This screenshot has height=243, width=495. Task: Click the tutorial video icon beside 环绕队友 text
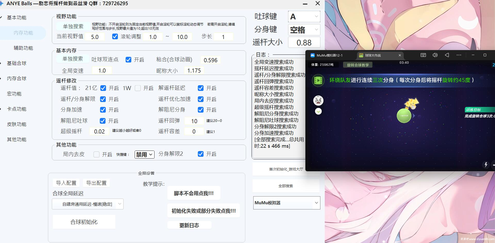pyautogui.click(x=318, y=80)
